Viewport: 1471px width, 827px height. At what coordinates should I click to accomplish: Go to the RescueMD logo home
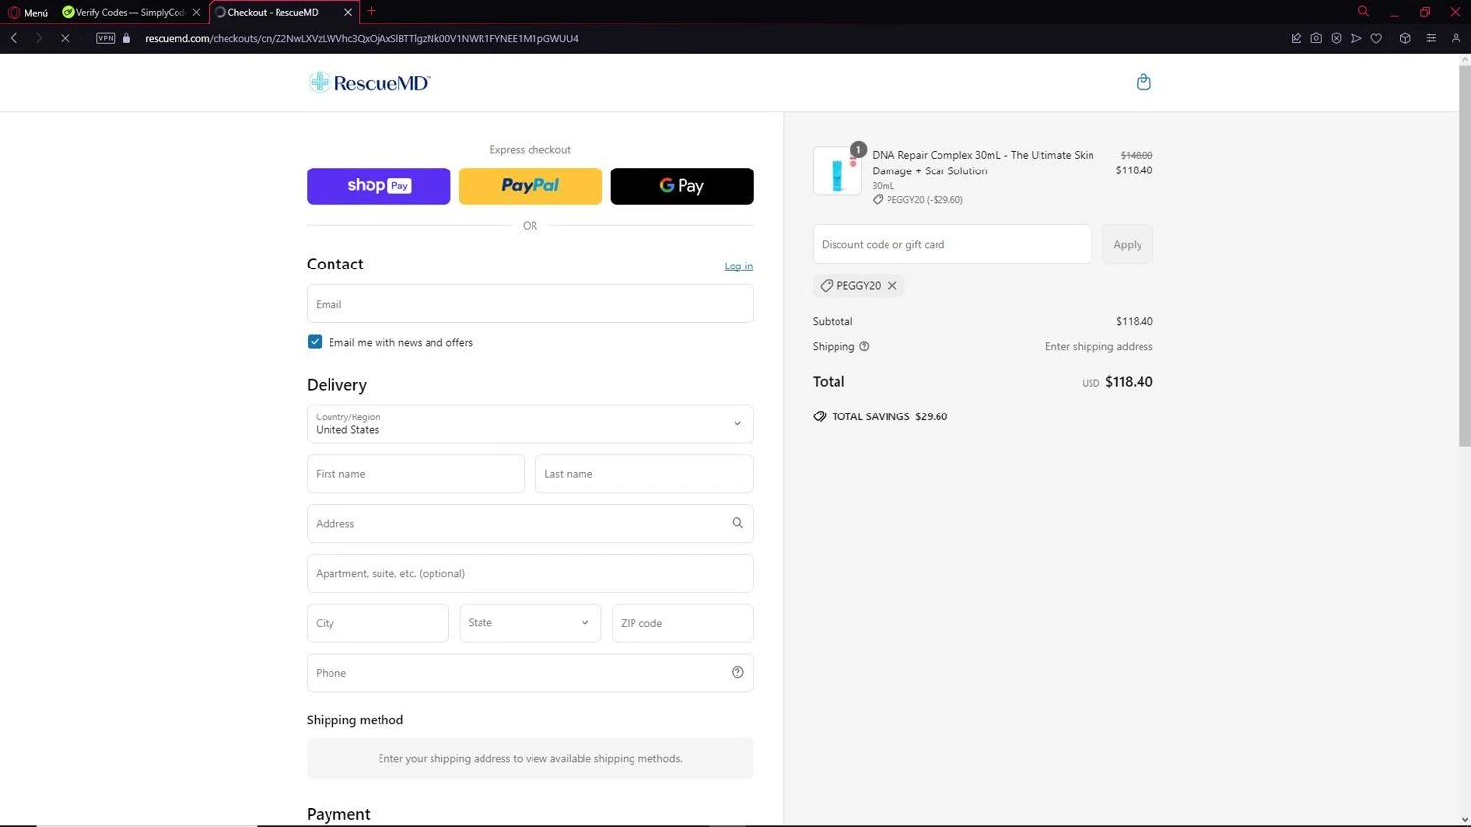(x=370, y=82)
